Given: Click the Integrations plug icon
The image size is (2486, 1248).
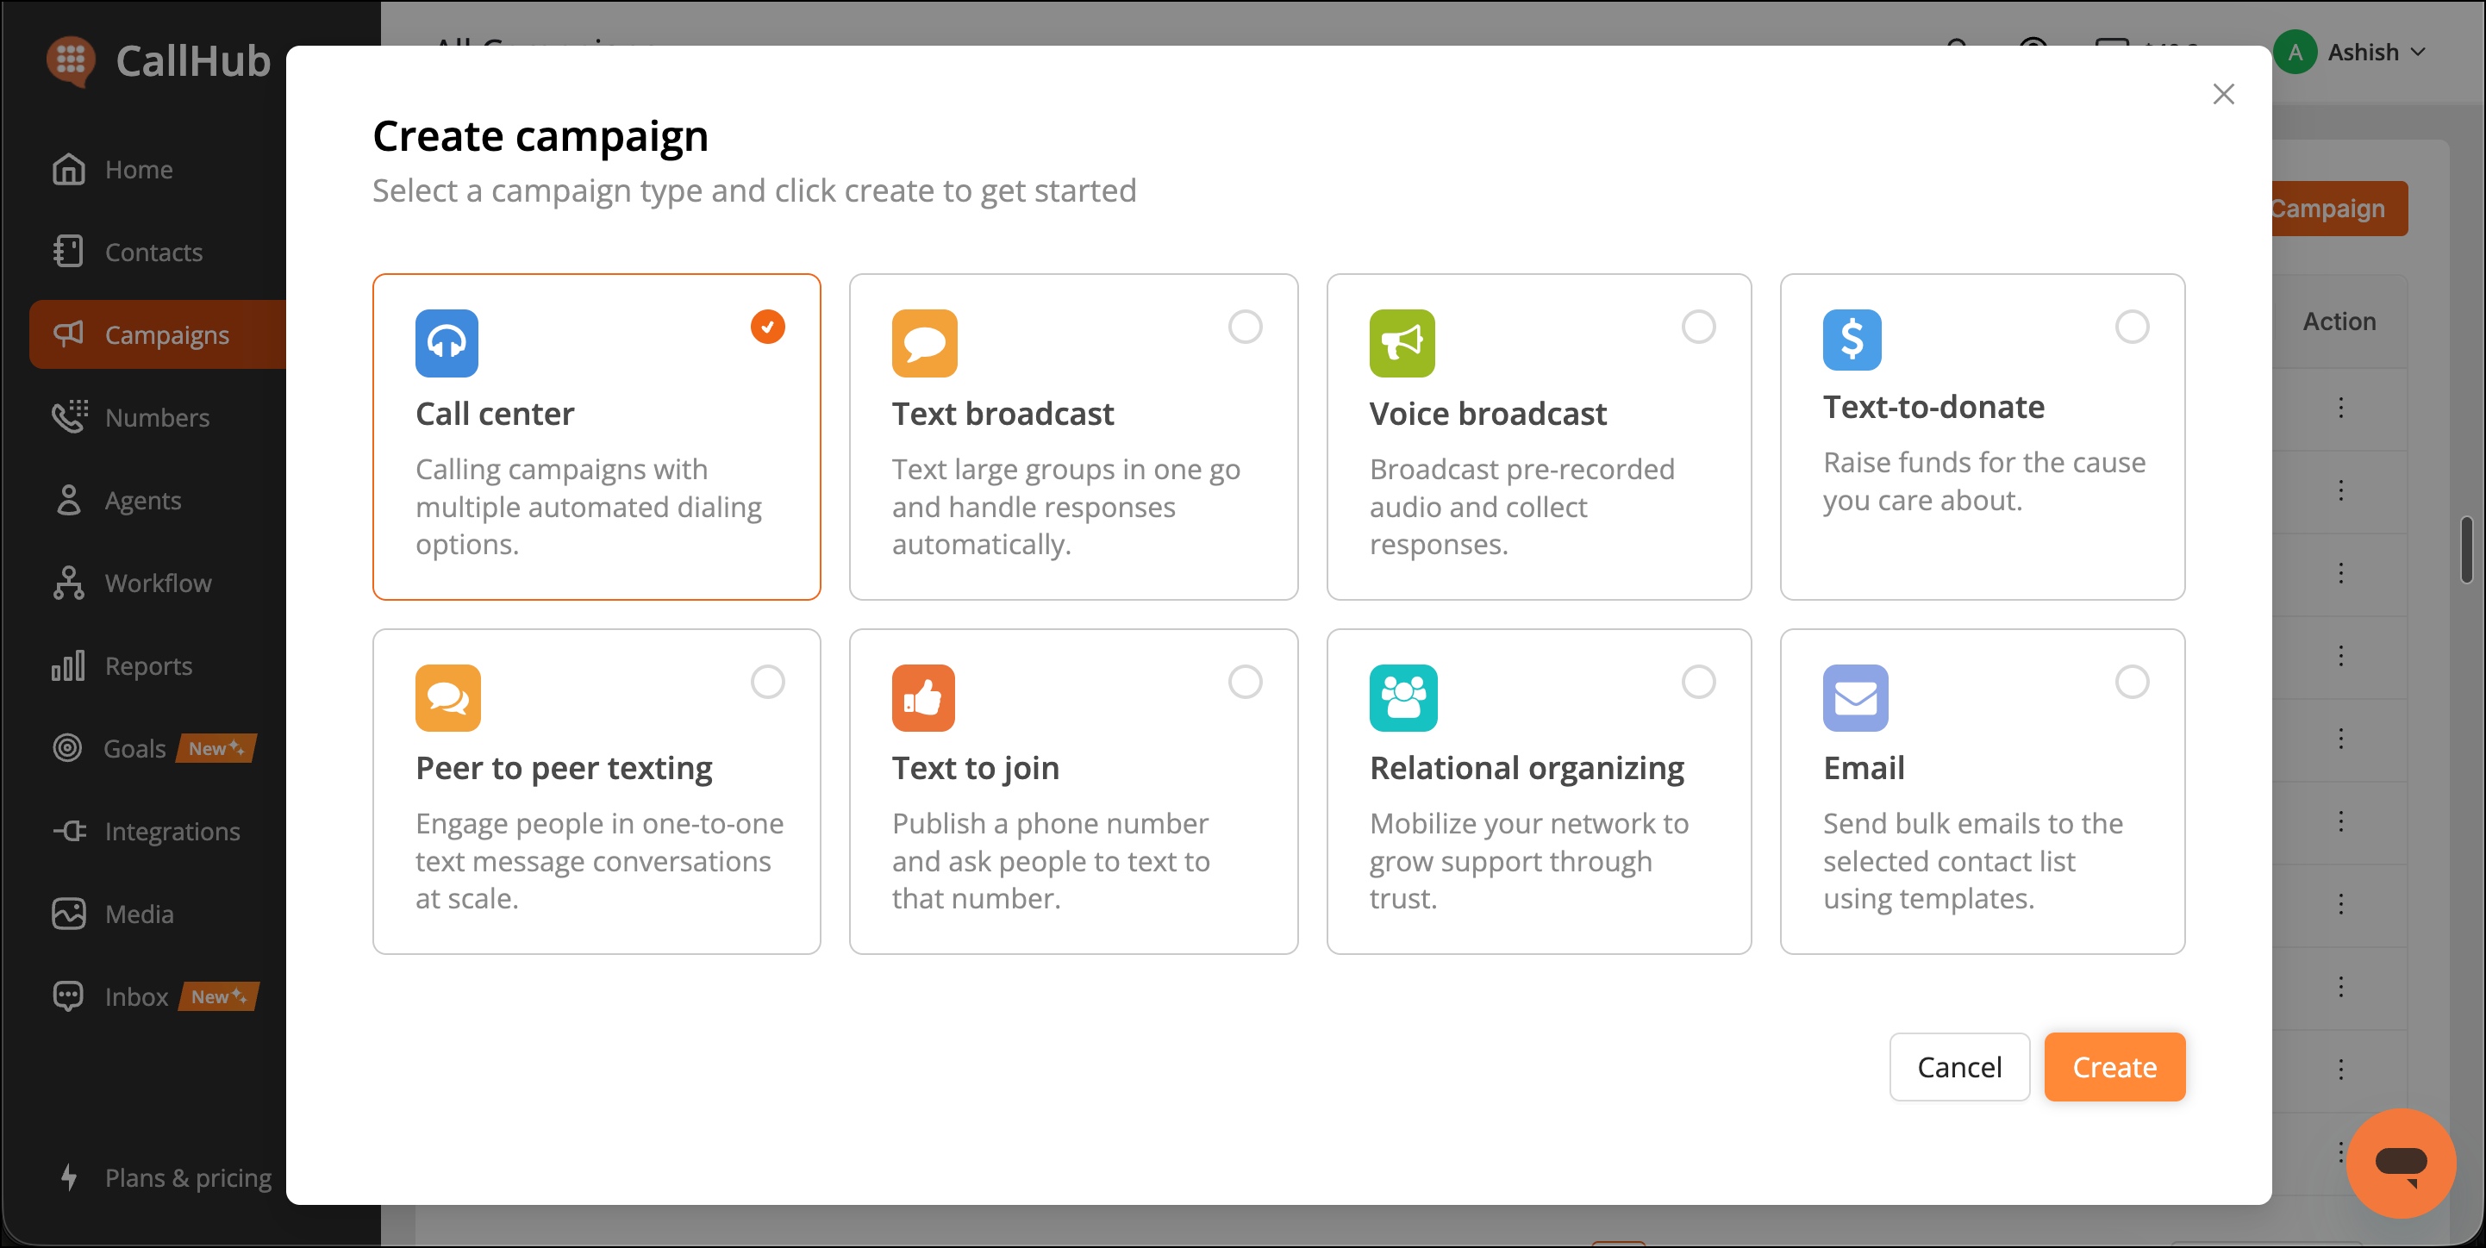Looking at the screenshot, I should (x=70, y=831).
